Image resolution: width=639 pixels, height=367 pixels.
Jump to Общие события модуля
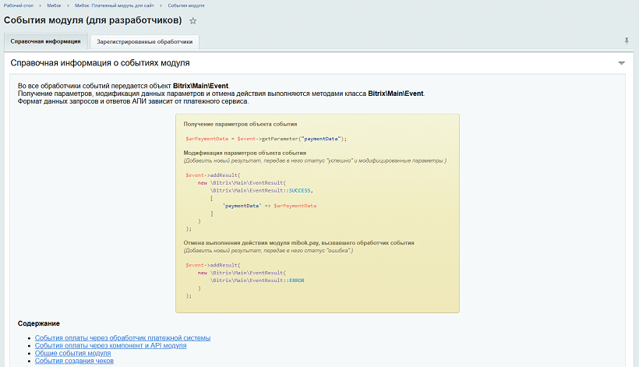pos(72,354)
